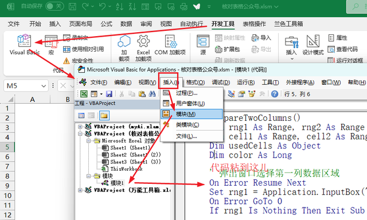Click 录制宏 in the ribbon
This screenshot has width=367, height=220.
(x=75, y=38)
